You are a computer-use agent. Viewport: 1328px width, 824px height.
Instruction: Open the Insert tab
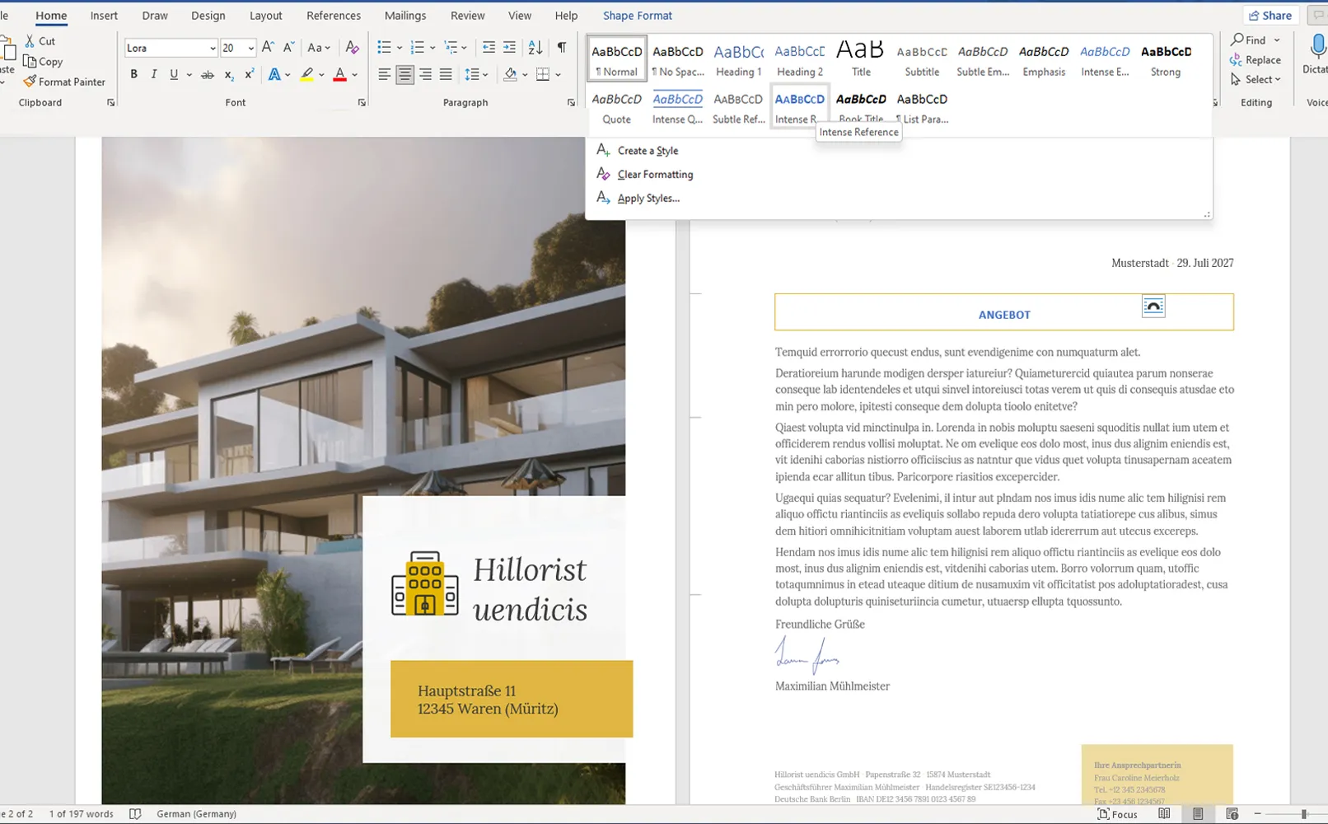pyautogui.click(x=104, y=16)
